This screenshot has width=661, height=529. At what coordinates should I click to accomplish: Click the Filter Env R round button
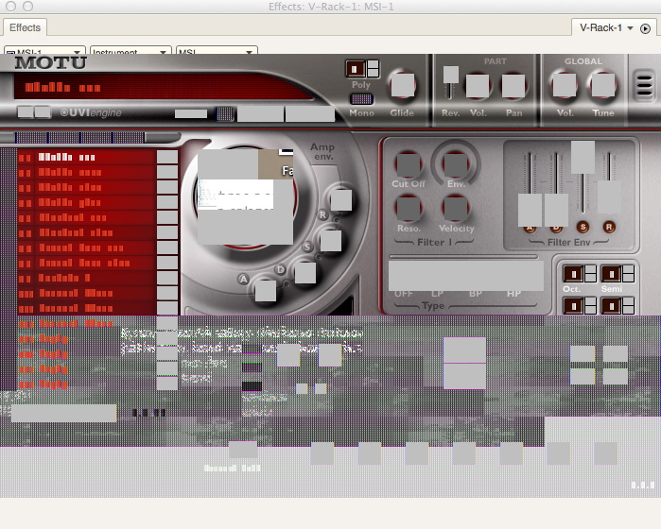click(609, 227)
